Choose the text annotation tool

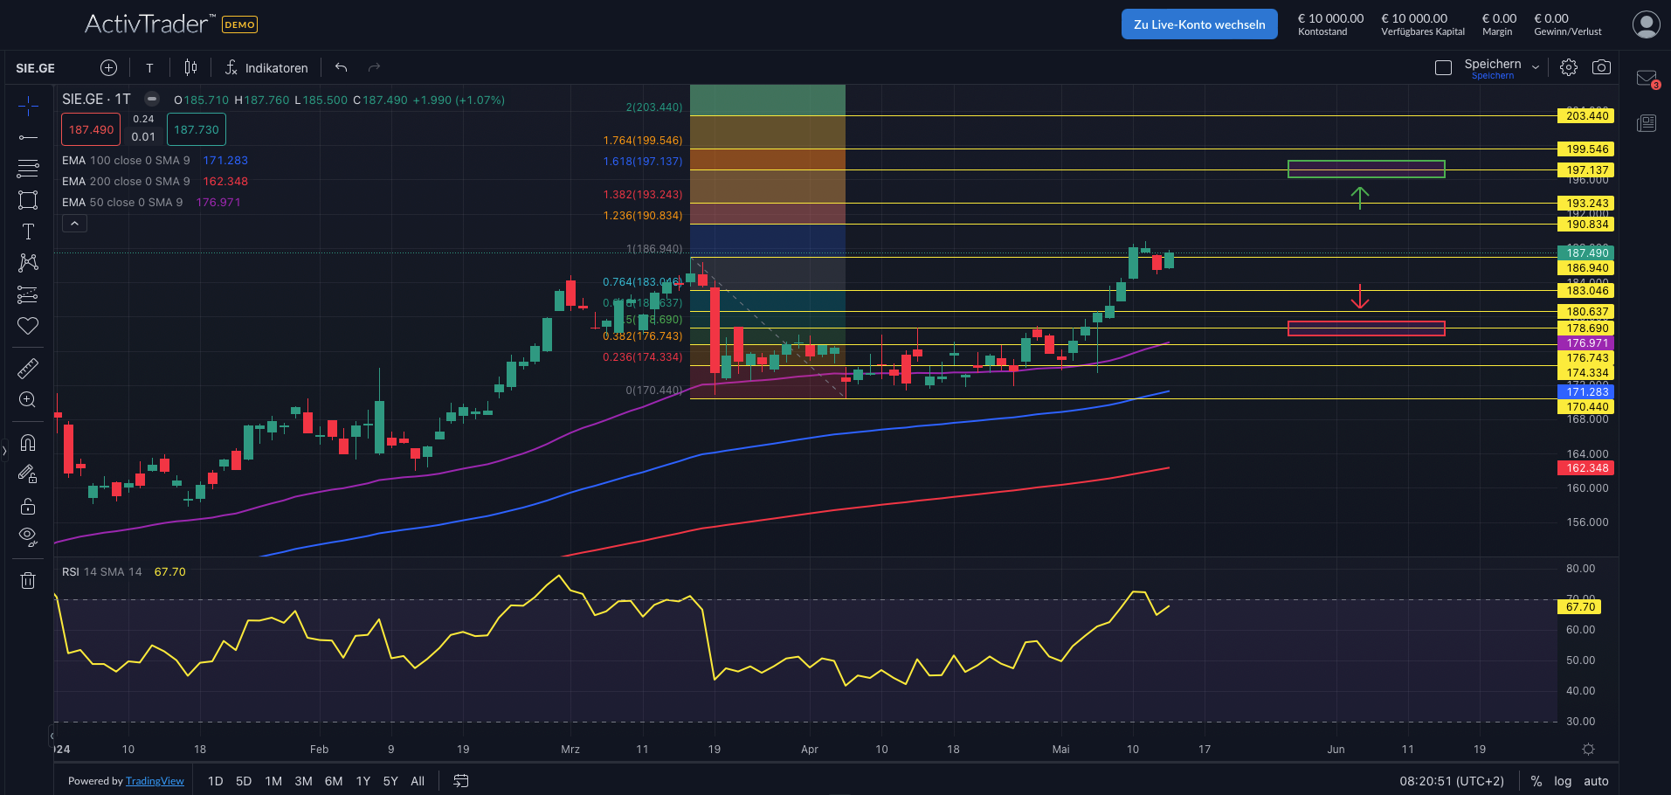(28, 232)
